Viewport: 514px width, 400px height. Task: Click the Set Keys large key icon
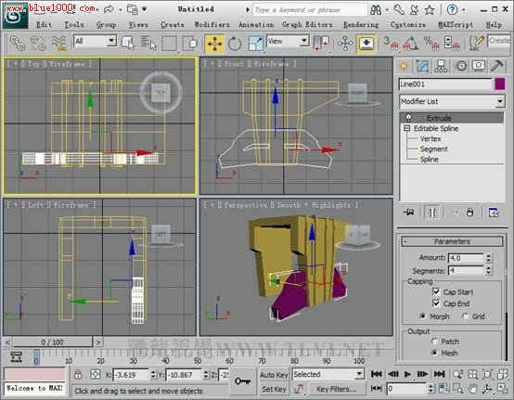coord(242,381)
